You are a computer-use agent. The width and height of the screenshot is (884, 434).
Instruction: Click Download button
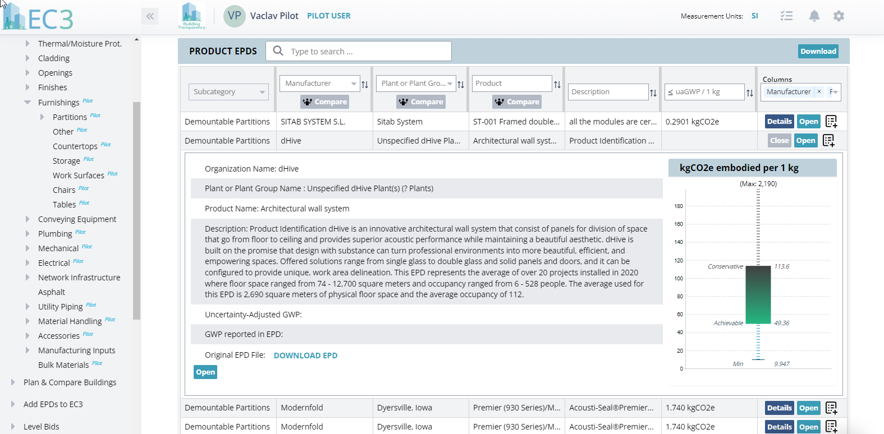click(818, 51)
